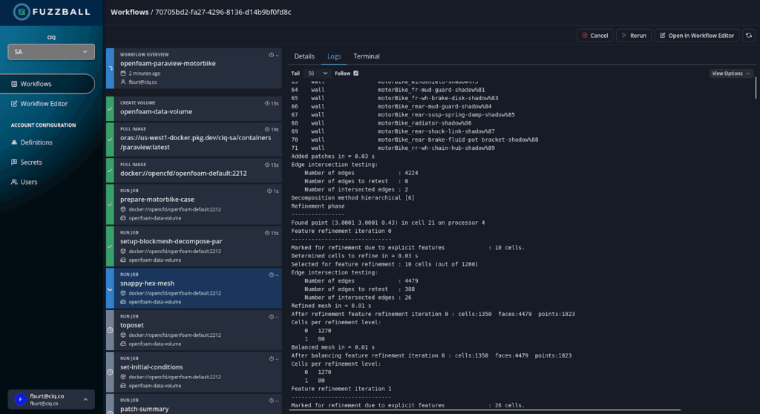Click the fburt user avatar icon
Viewport: 760px width, 414px height.
tap(20, 400)
